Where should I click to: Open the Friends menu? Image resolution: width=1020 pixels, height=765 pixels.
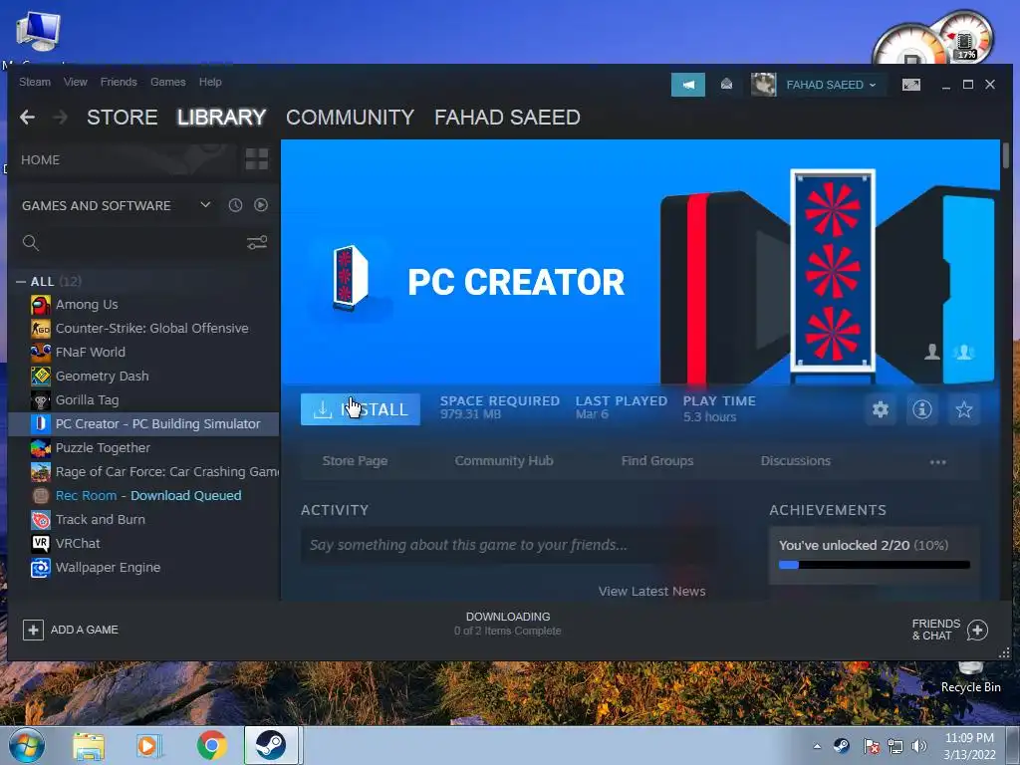click(119, 82)
